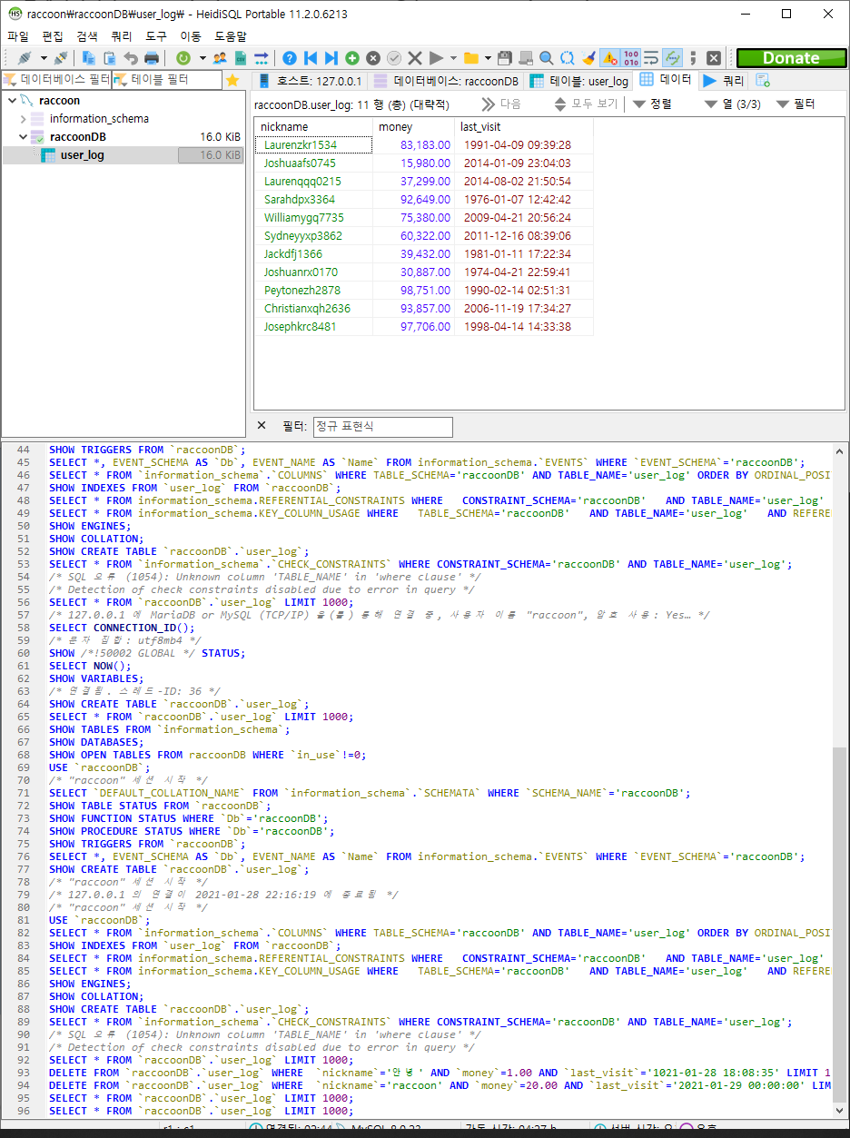Viewport: 850px width, 1138px height.
Task: Click the Undo arrow icon
Action: coord(131,57)
